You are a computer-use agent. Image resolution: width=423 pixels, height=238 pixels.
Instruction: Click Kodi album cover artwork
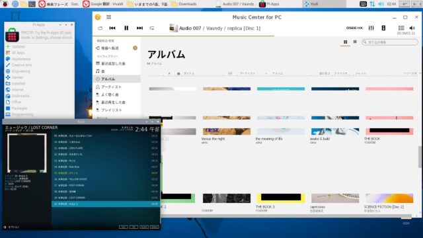26,153
